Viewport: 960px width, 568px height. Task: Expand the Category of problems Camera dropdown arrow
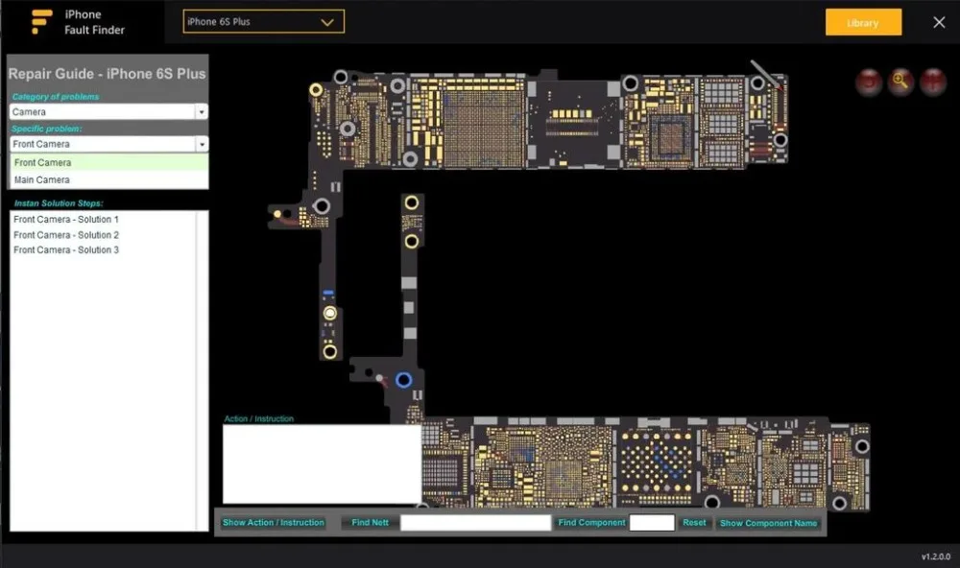tap(202, 112)
